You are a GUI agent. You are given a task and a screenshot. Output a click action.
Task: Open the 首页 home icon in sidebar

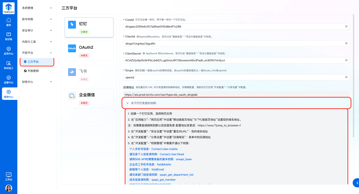tap(9, 22)
